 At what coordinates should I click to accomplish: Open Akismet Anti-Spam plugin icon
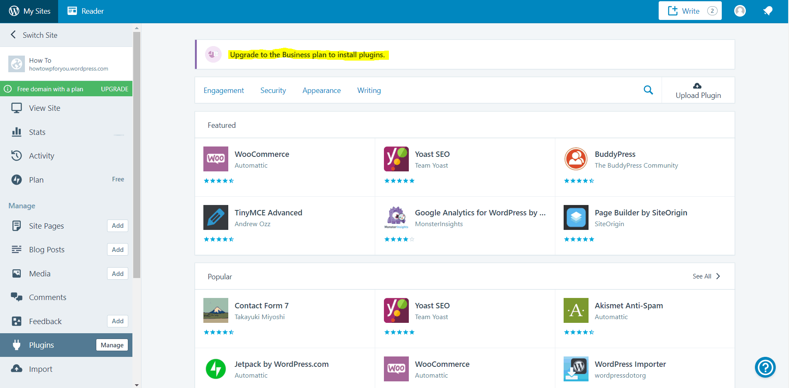point(576,310)
